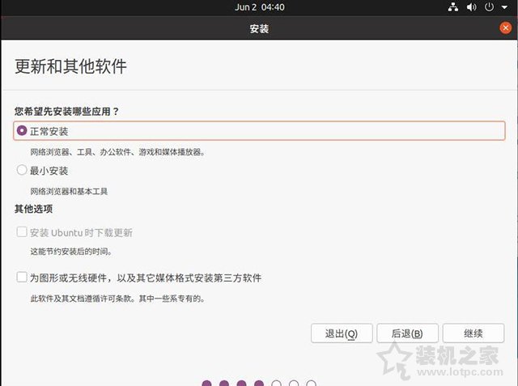Open the Jun 2 04:40 clock
Viewport: 518px width, 386px height.
click(x=259, y=7)
